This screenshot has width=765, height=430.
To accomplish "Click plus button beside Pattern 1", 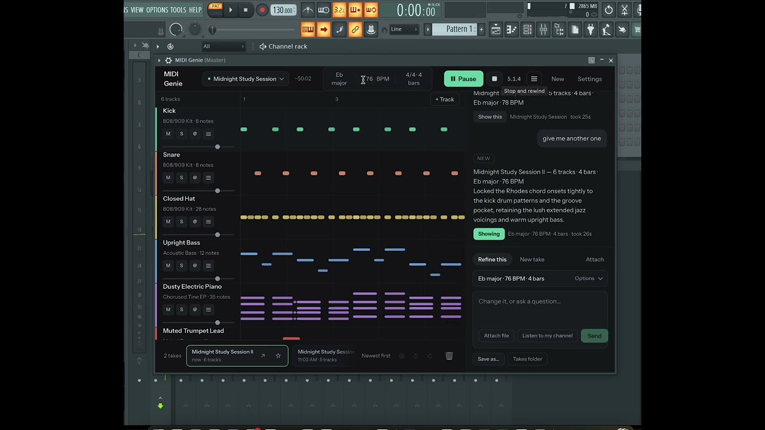I will 481,29.
